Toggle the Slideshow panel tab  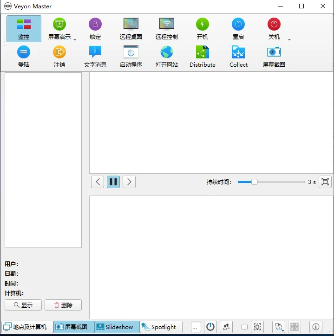[x=117, y=327]
